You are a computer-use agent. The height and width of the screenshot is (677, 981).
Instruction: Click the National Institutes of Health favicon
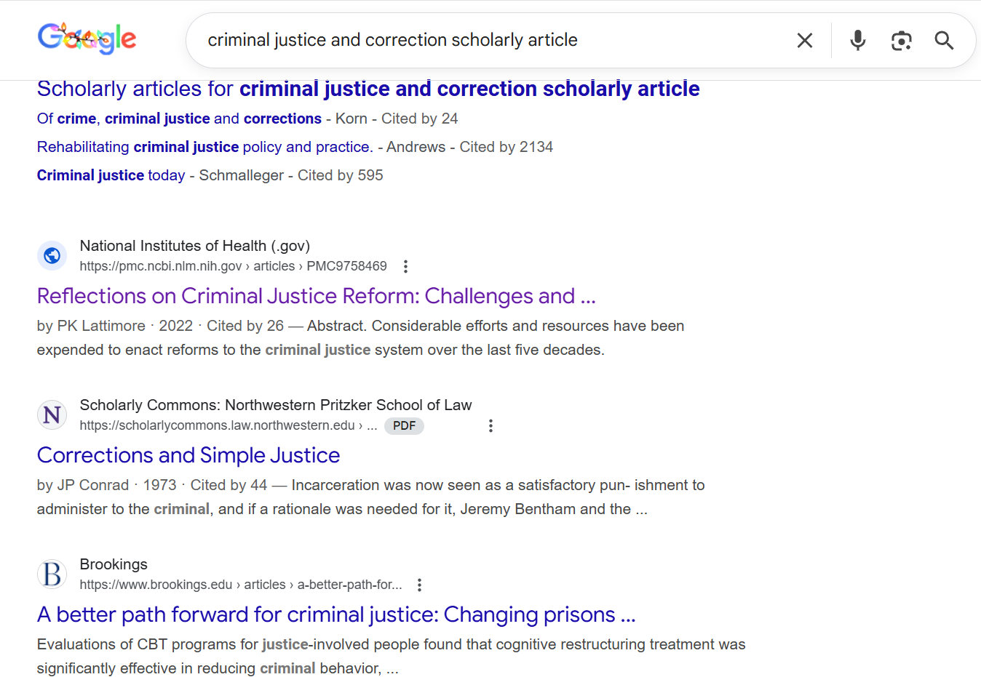coord(52,256)
